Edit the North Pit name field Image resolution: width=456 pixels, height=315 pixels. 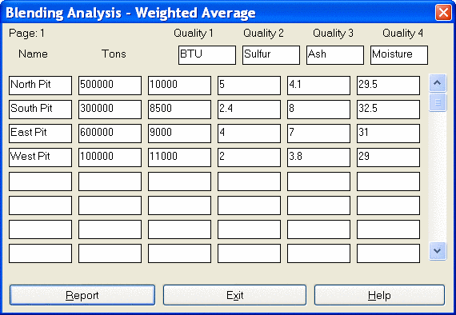[x=40, y=86]
